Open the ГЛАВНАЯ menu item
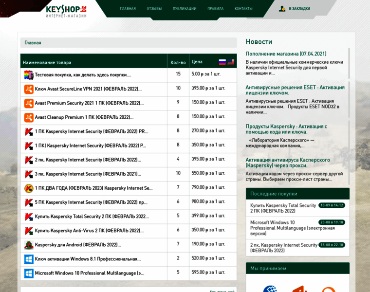Screen dimensions: 370x292 pos(128,8)
